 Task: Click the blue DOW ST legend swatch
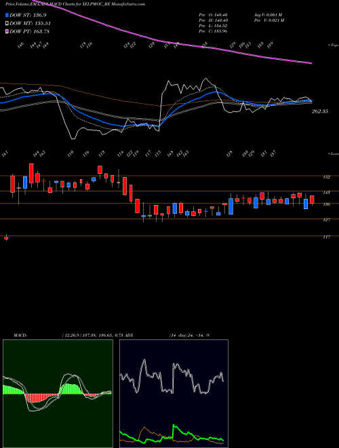click(7, 16)
